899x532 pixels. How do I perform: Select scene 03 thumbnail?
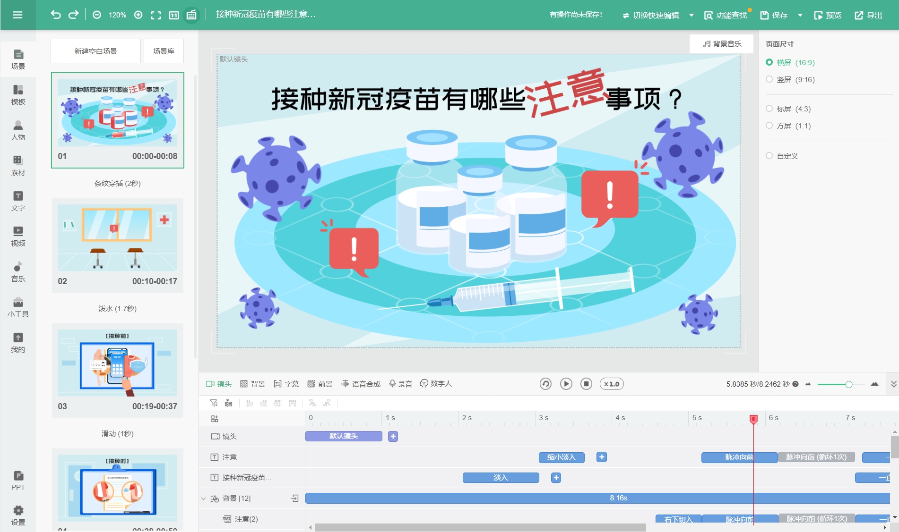[x=118, y=371]
